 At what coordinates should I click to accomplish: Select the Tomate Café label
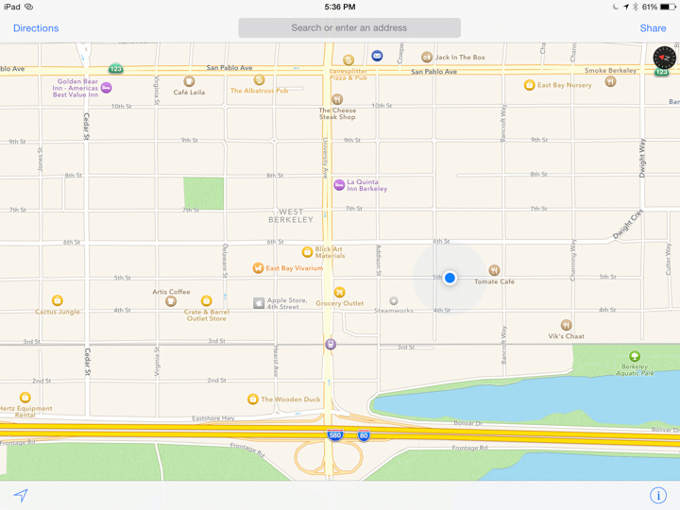(494, 281)
